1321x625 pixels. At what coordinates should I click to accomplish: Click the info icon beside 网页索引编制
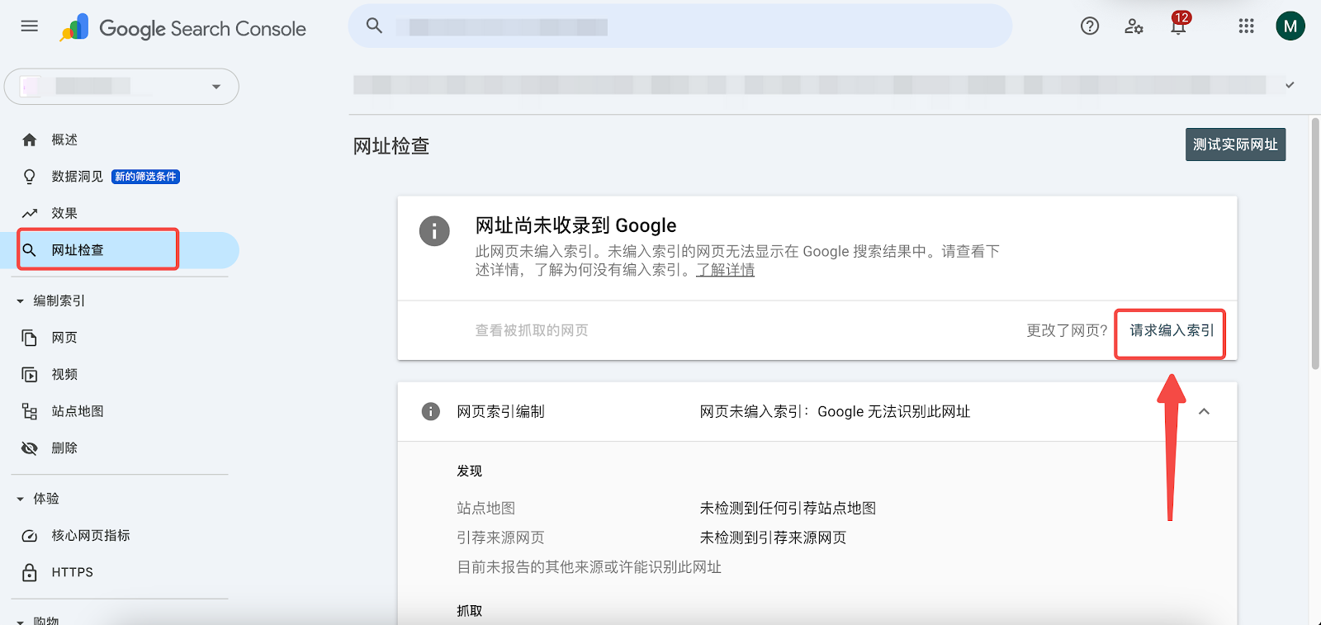431,411
